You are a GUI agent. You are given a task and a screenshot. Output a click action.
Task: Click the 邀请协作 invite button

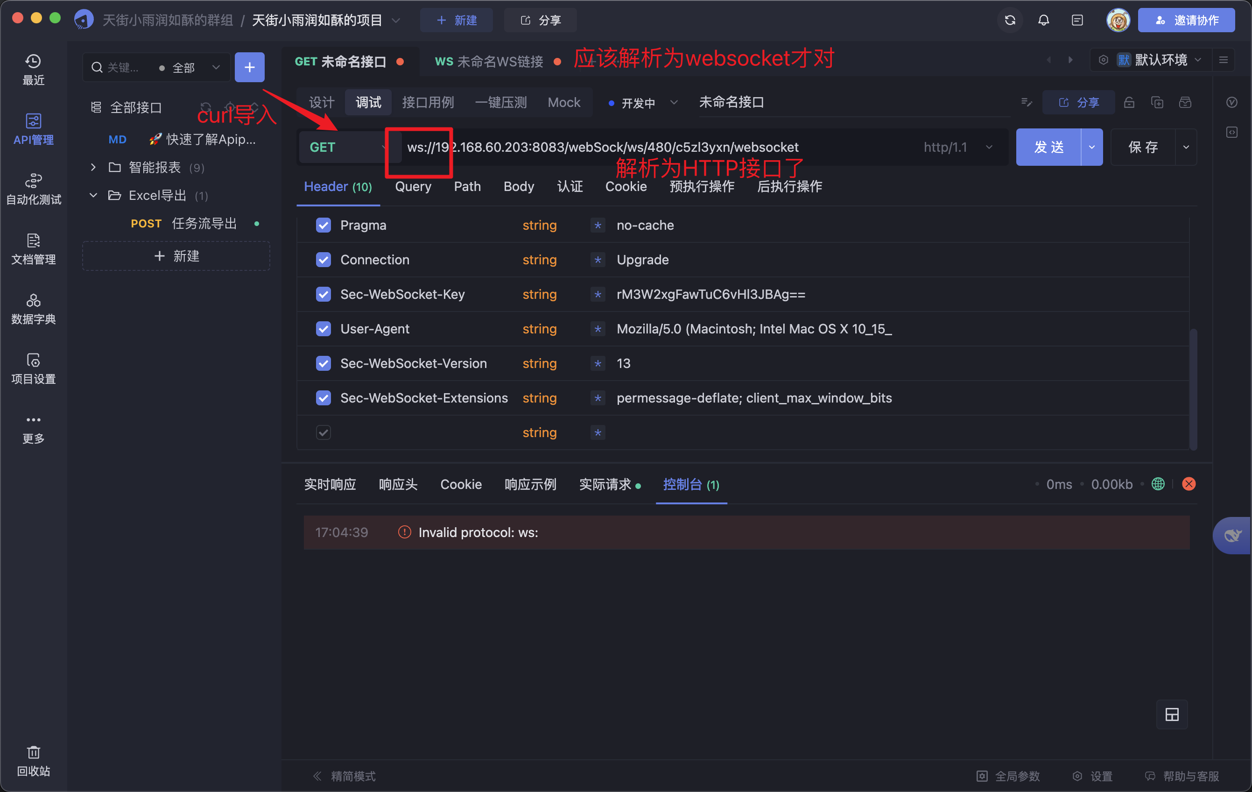[1186, 20]
